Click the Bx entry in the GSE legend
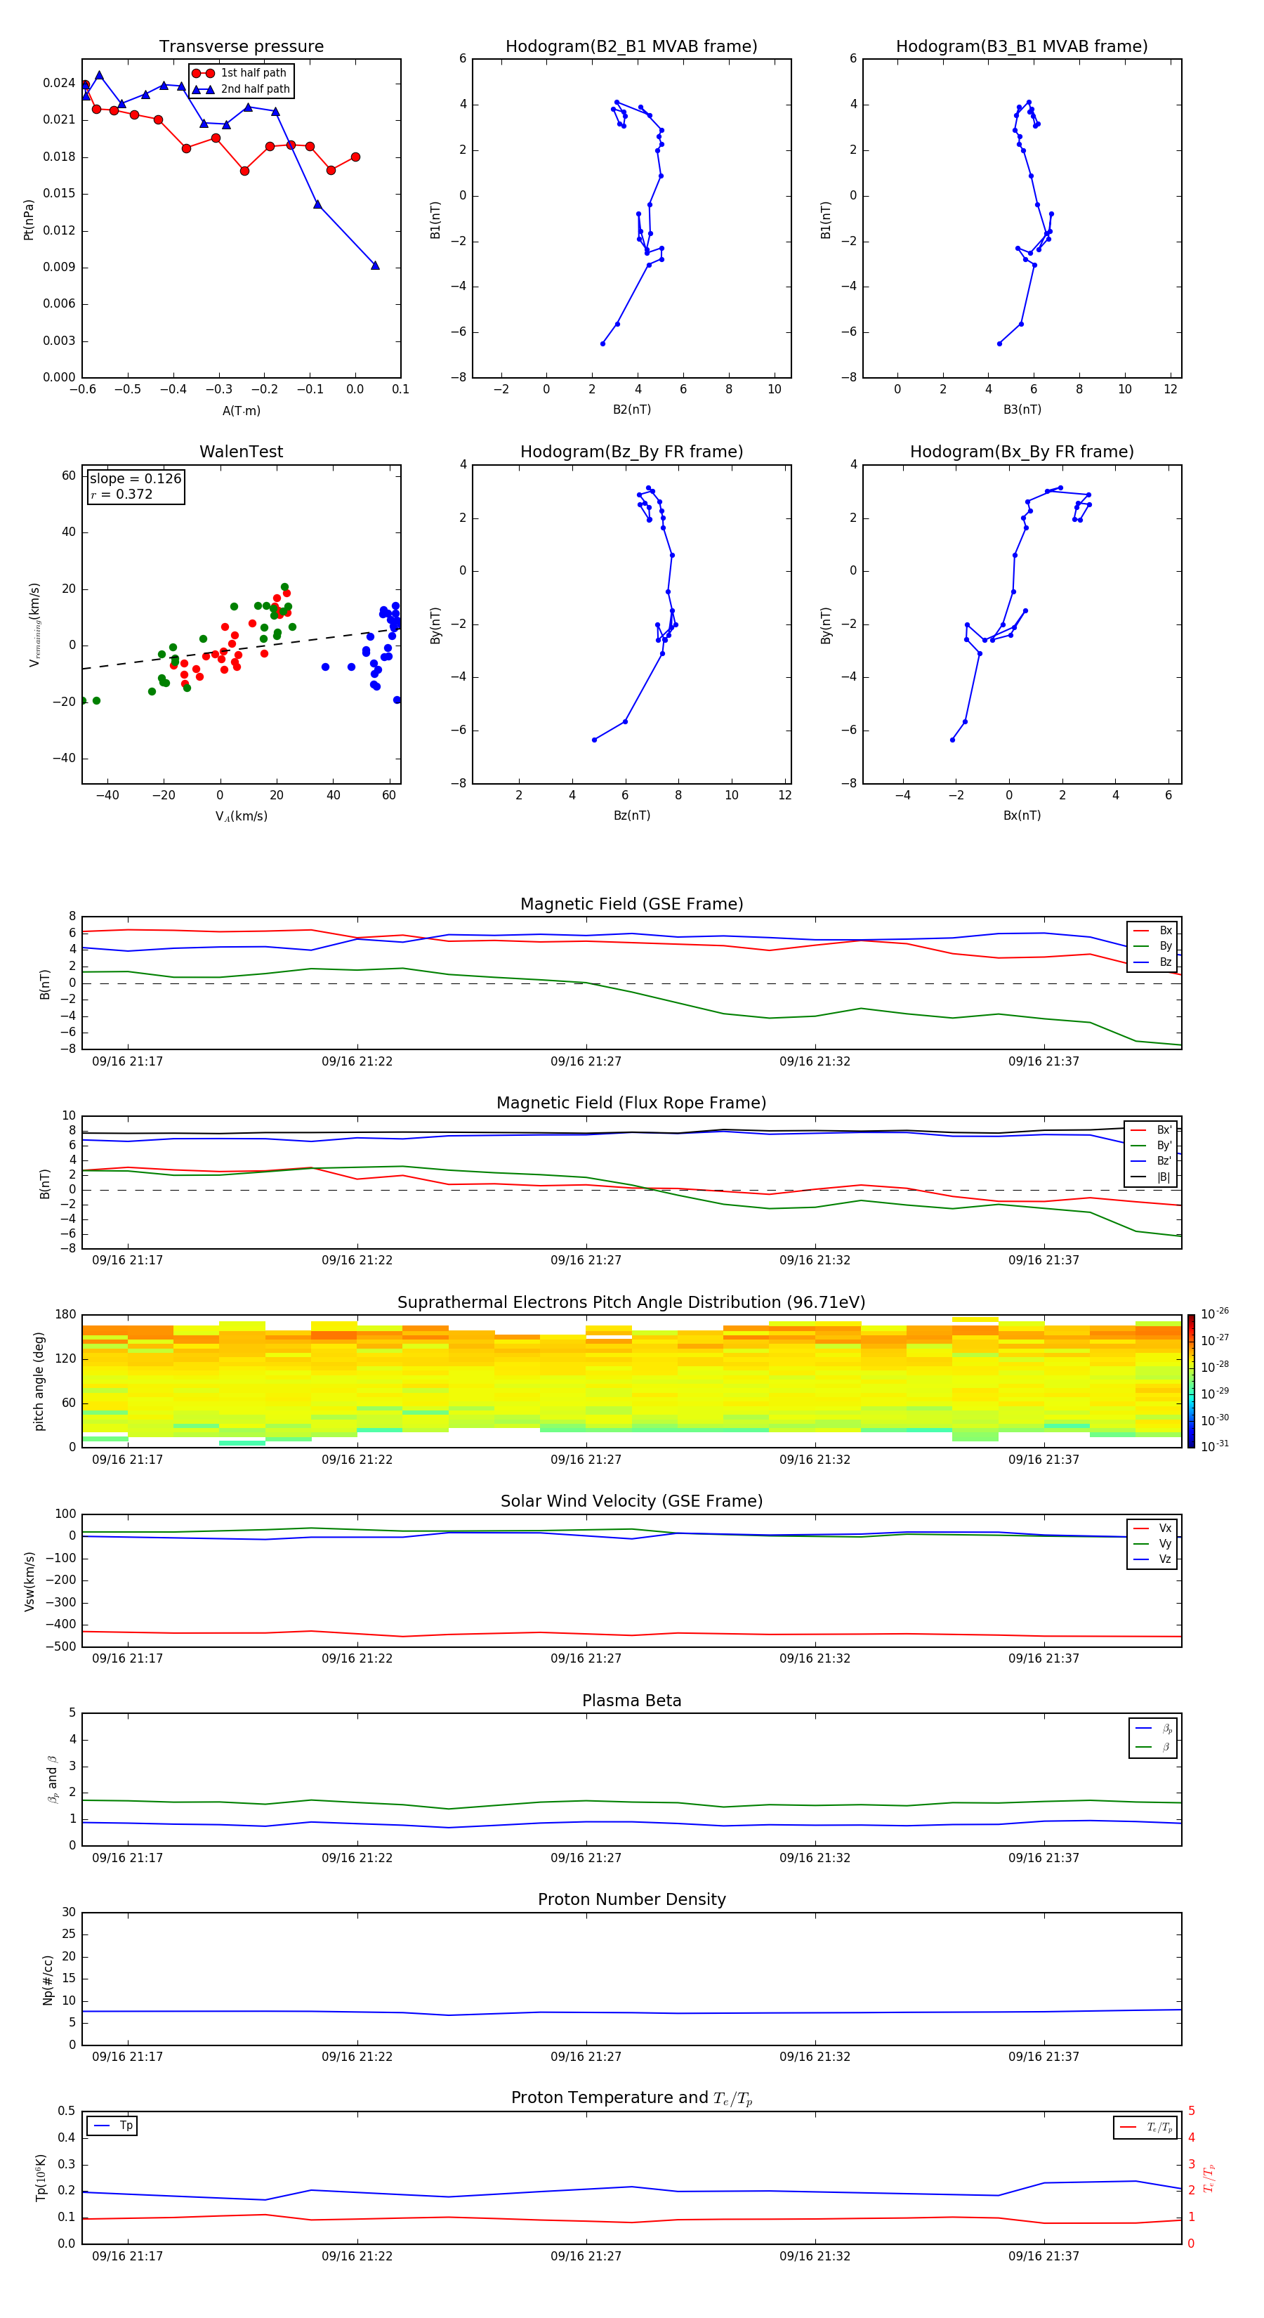Viewport: 1264px width, 2318px height. point(1152,931)
